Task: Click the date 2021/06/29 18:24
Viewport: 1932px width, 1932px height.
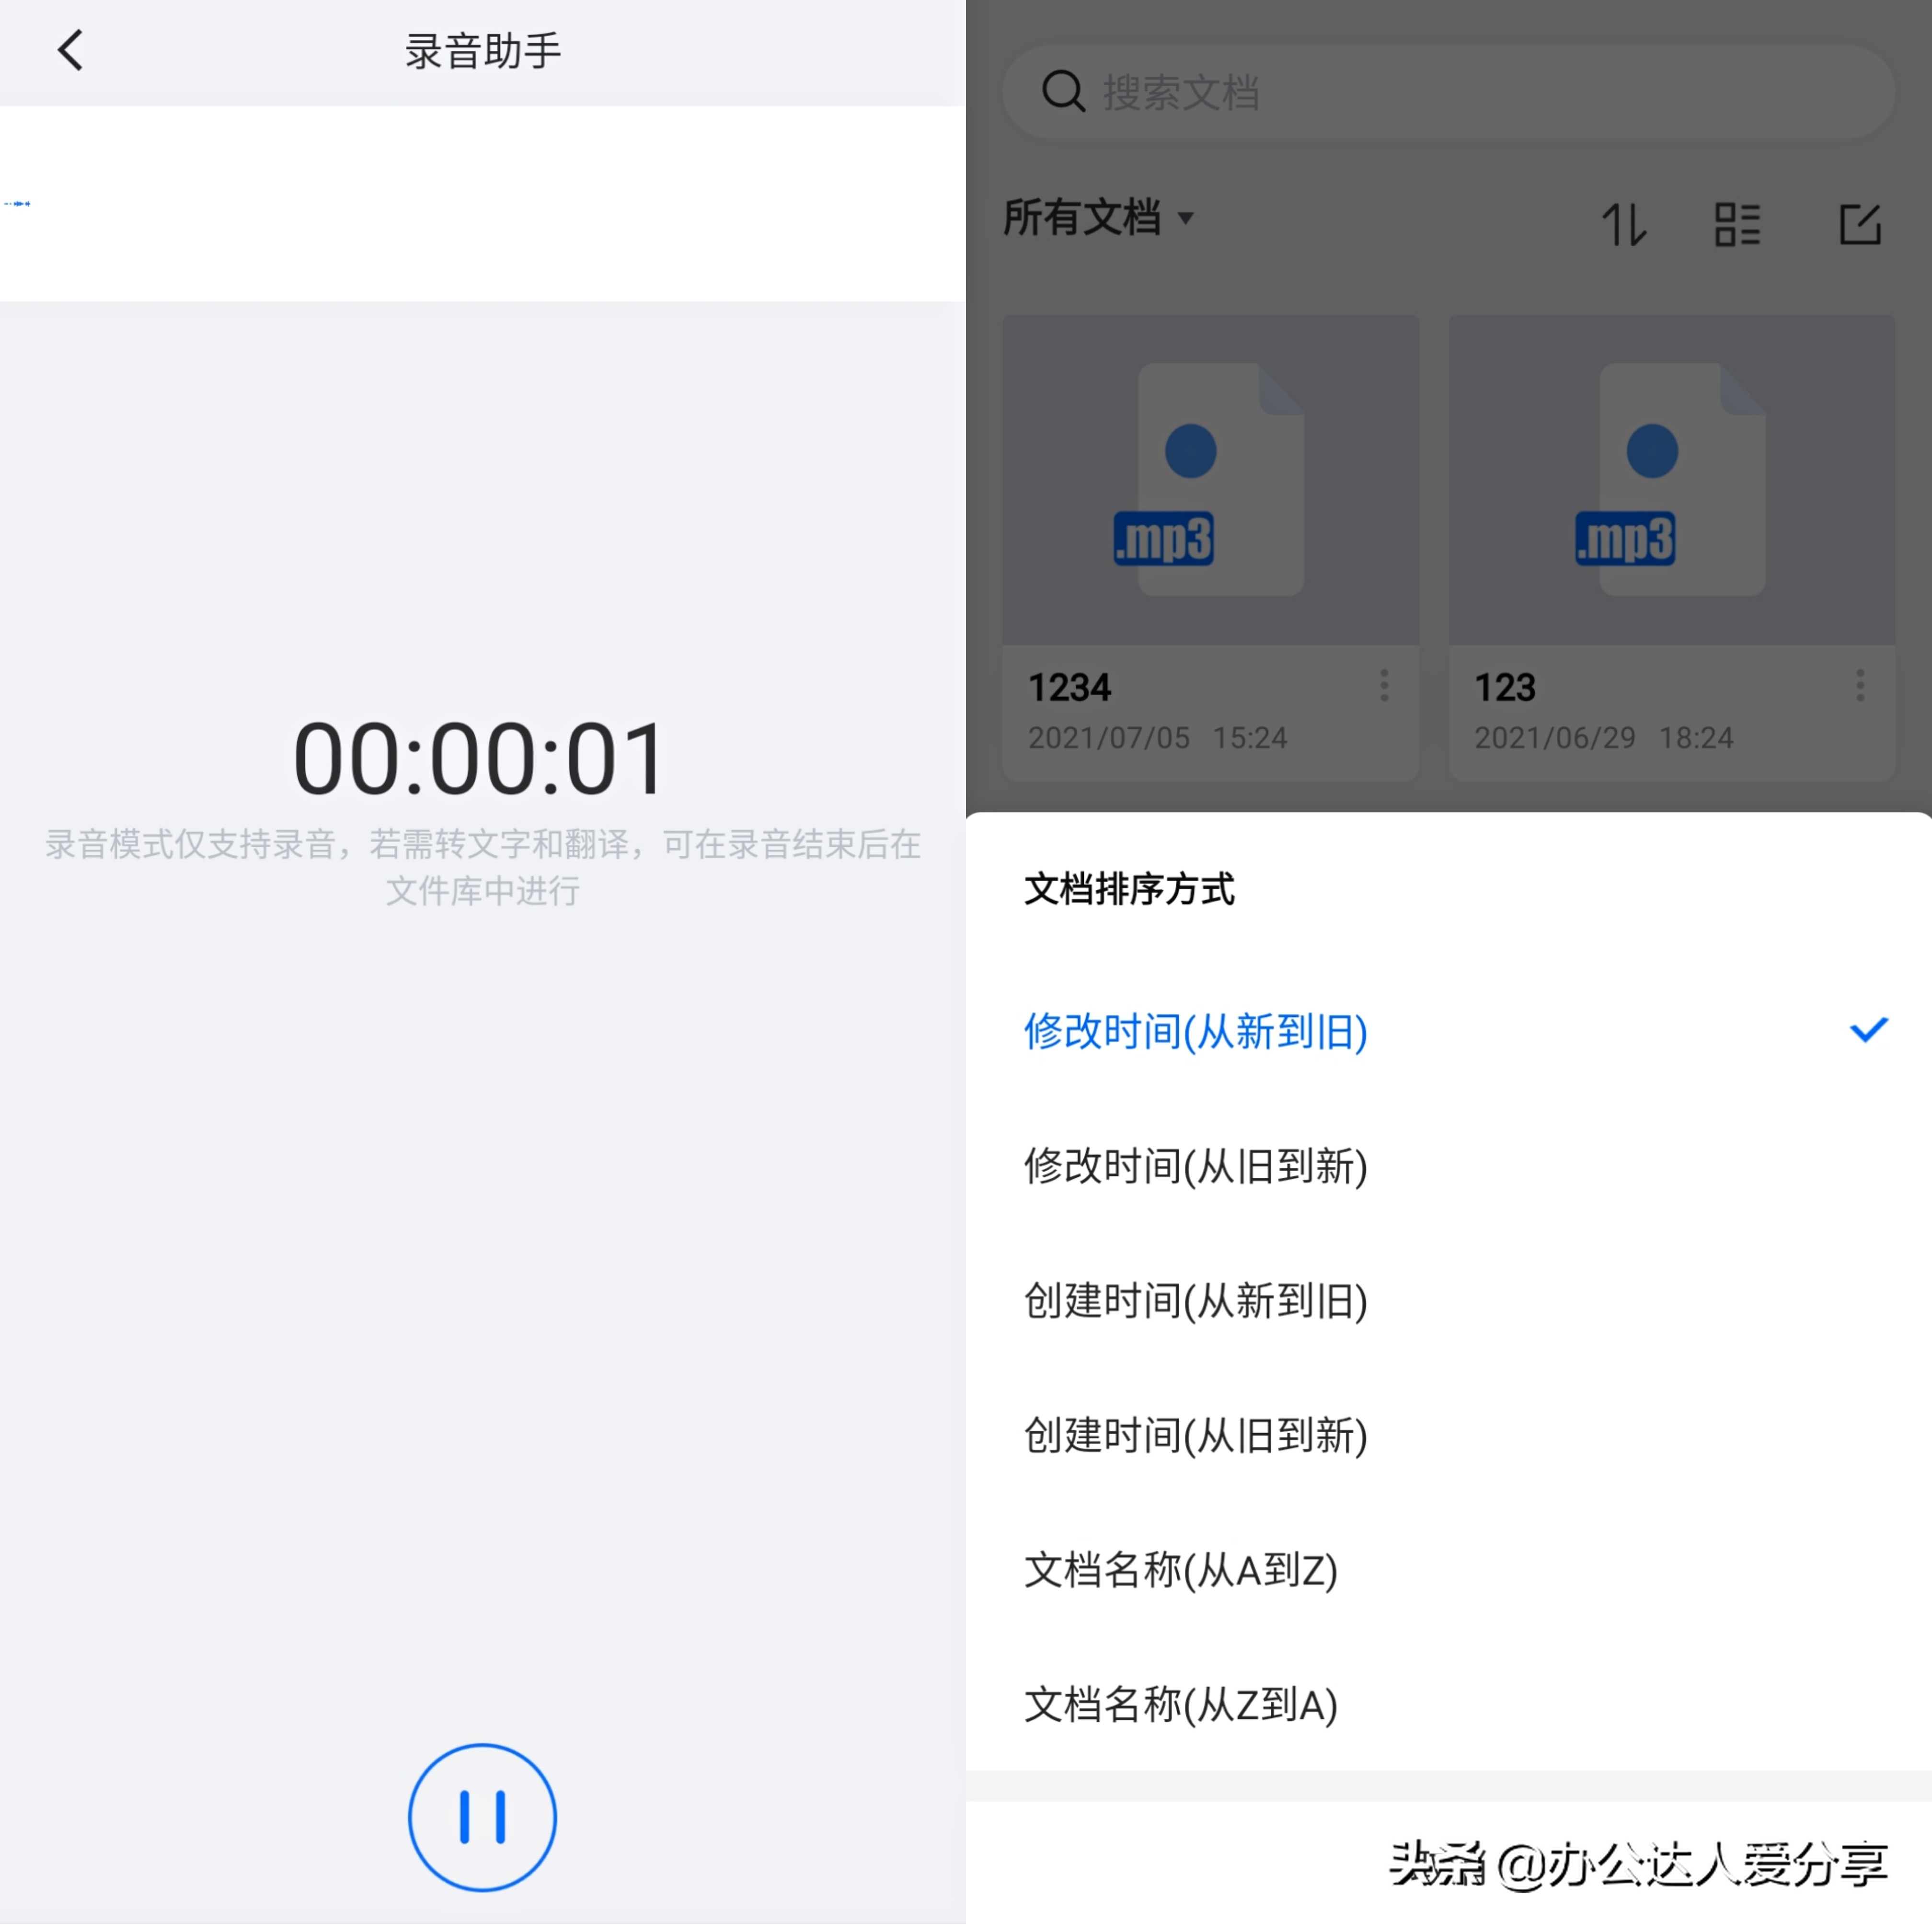Action: point(1603,738)
